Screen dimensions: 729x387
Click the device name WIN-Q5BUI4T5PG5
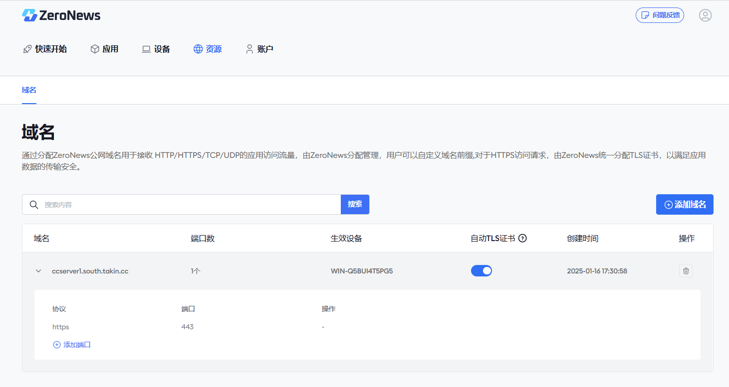(362, 271)
